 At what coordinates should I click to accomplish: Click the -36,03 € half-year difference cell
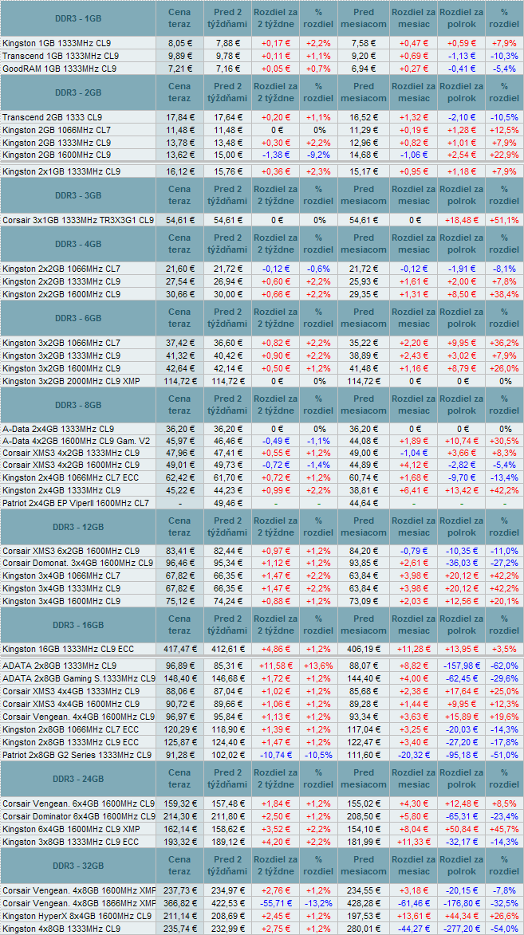[x=461, y=564]
